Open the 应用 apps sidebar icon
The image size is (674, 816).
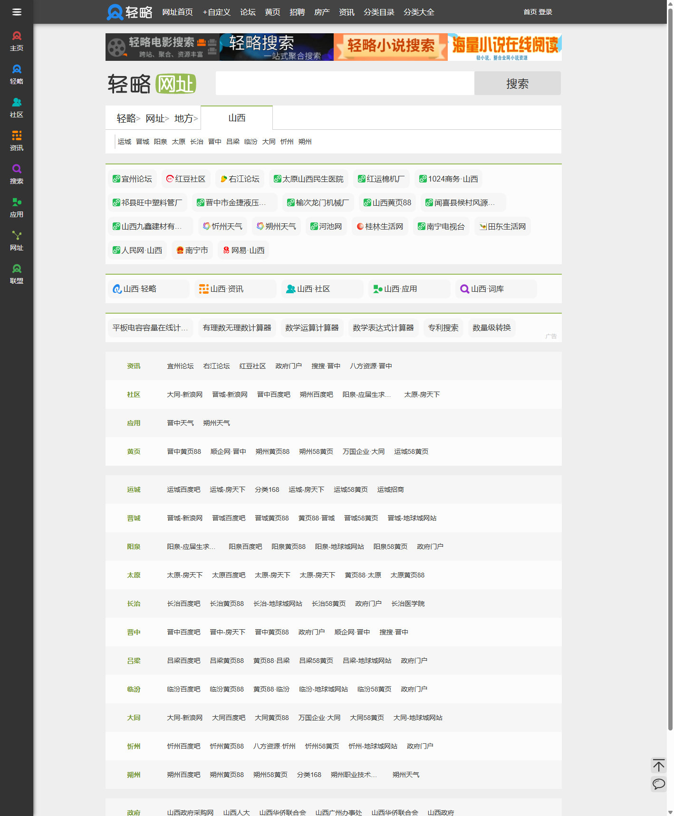[17, 207]
